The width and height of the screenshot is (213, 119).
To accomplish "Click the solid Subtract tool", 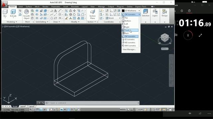I will click(x=37, y=15).
